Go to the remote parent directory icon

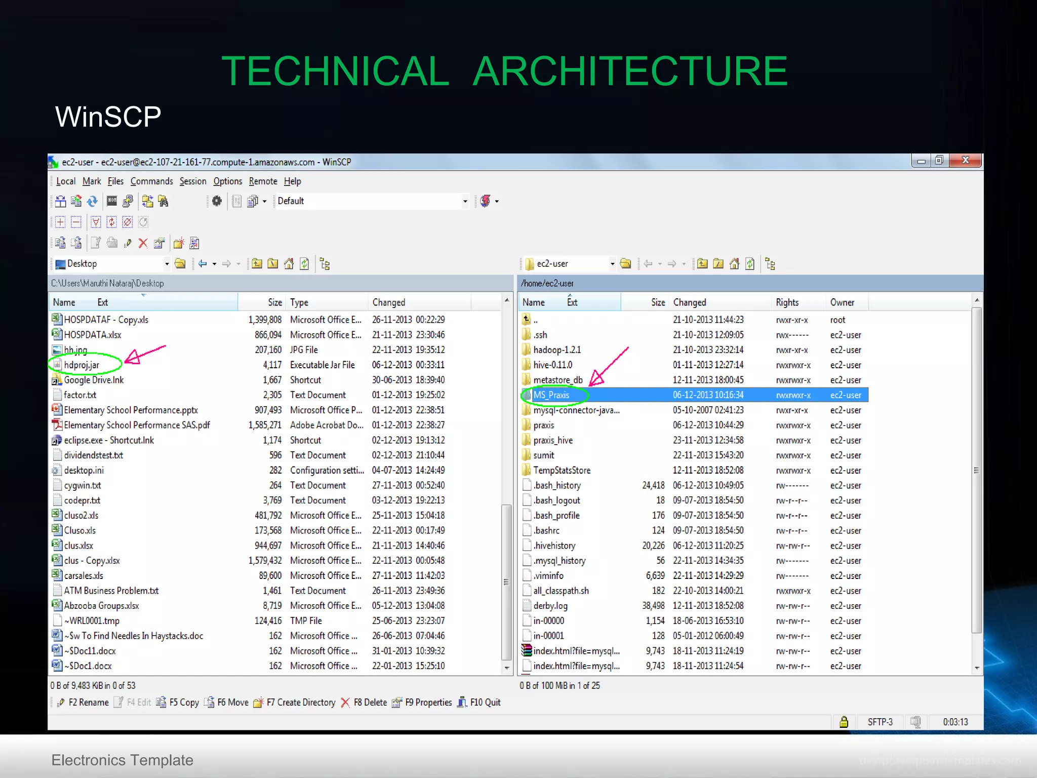702,263
